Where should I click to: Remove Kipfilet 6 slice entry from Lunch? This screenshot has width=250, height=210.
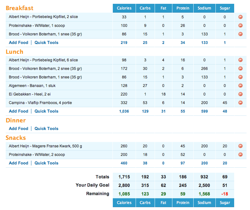click(240, 60)
